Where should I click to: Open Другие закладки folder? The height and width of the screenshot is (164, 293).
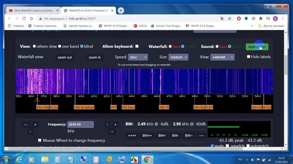click(x=271, y=26)
